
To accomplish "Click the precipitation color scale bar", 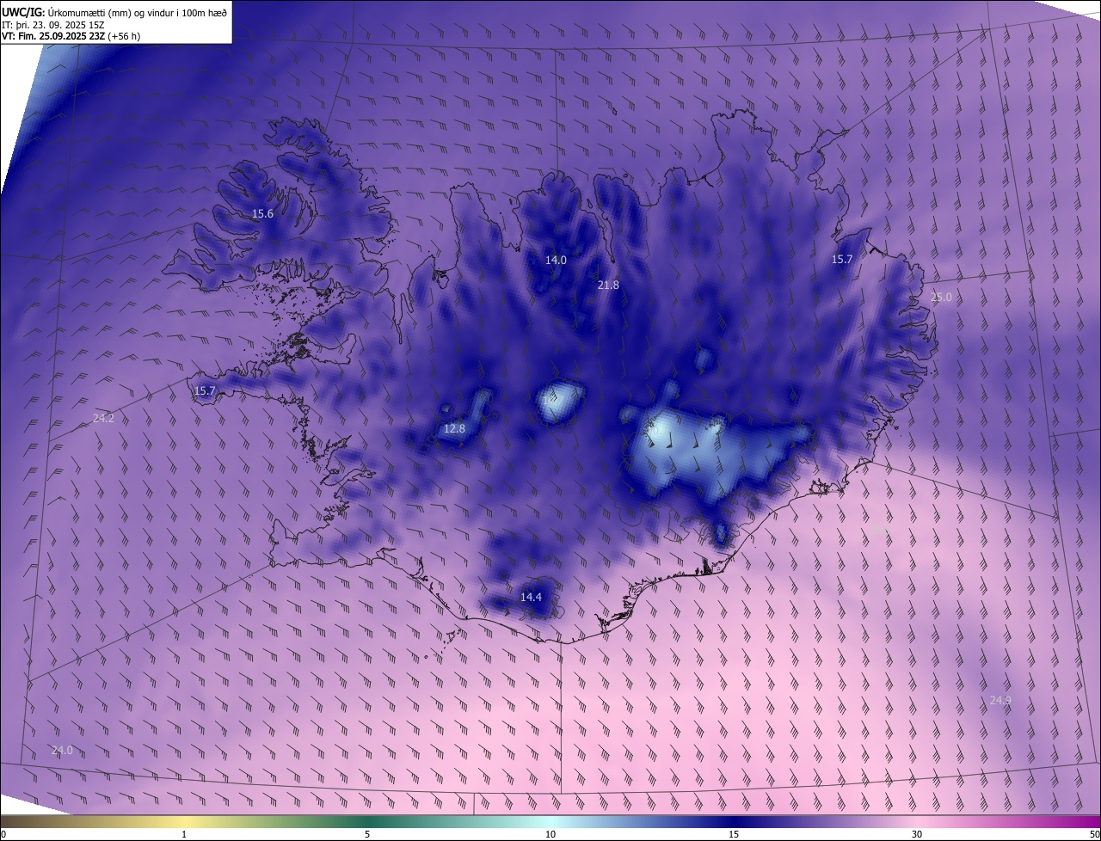I will pos(550,821).
